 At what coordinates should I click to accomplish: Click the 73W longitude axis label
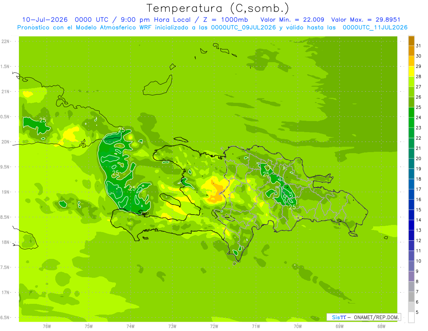click(172, 326)
